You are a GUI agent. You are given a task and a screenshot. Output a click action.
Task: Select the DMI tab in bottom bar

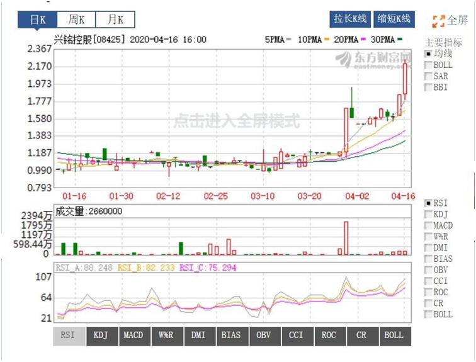pyautogui.click(x=200, y=336)
